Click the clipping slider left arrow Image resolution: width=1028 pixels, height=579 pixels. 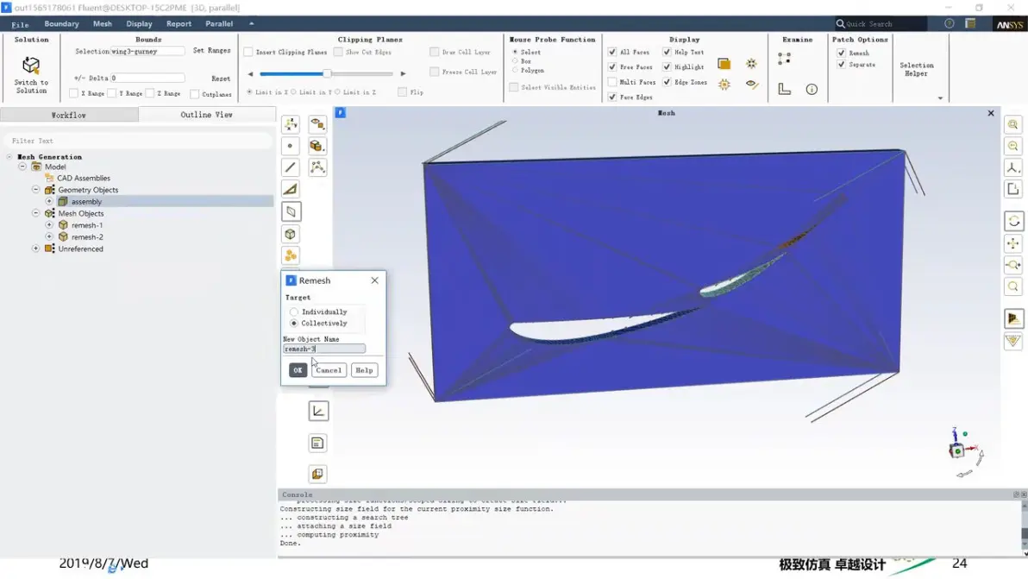(x=250, y=74)
